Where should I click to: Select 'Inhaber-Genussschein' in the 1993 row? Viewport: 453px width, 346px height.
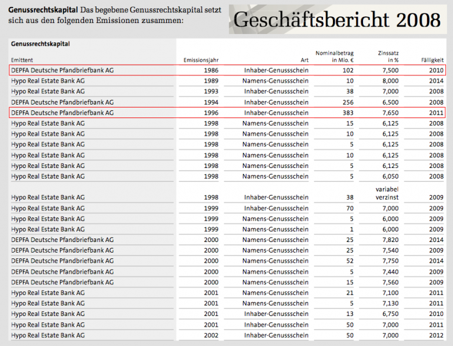tap(276, 92)
